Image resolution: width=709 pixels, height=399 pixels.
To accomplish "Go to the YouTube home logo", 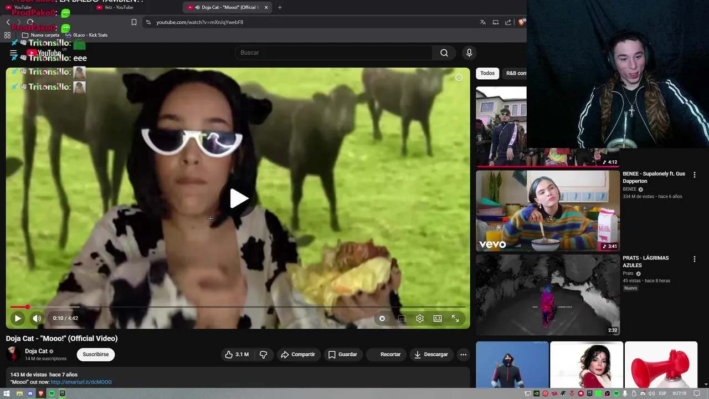I will pos(44,54).
